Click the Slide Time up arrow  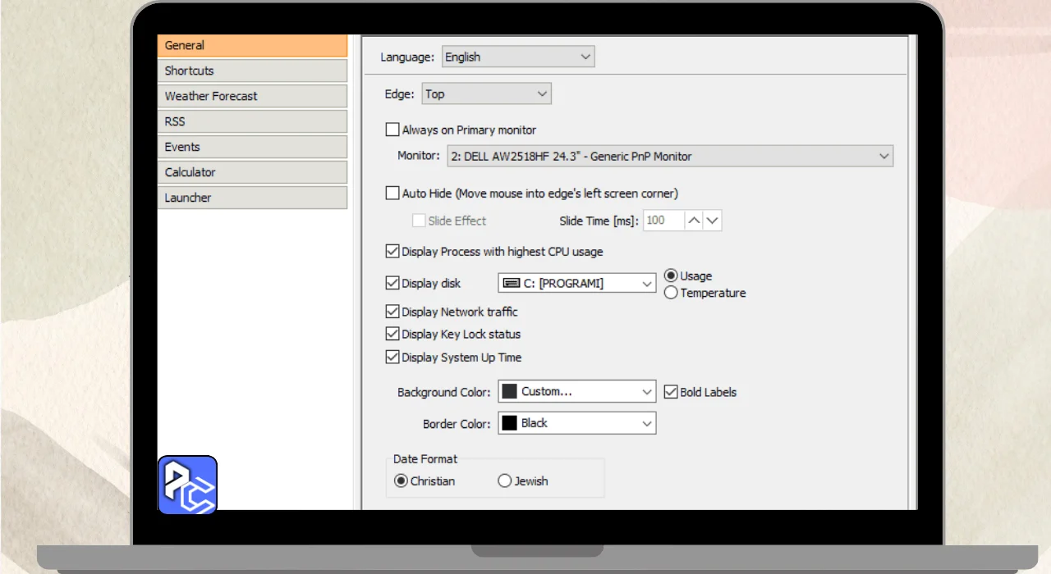point(694,221)
